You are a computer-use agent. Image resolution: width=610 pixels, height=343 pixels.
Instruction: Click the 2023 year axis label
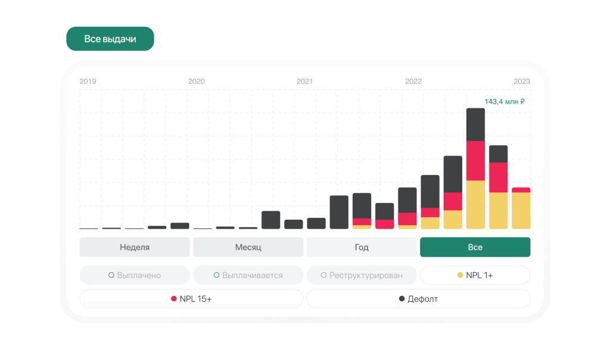521,82
